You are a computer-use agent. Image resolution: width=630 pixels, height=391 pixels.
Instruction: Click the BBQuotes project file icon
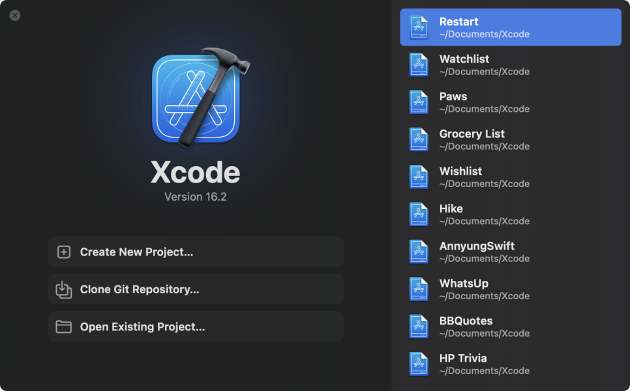click(x=419, y=326)
